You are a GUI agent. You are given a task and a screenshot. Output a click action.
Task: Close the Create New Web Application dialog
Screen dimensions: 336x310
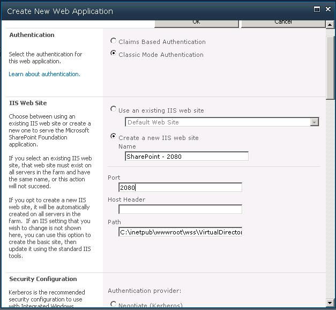click(x=327, y=10)
